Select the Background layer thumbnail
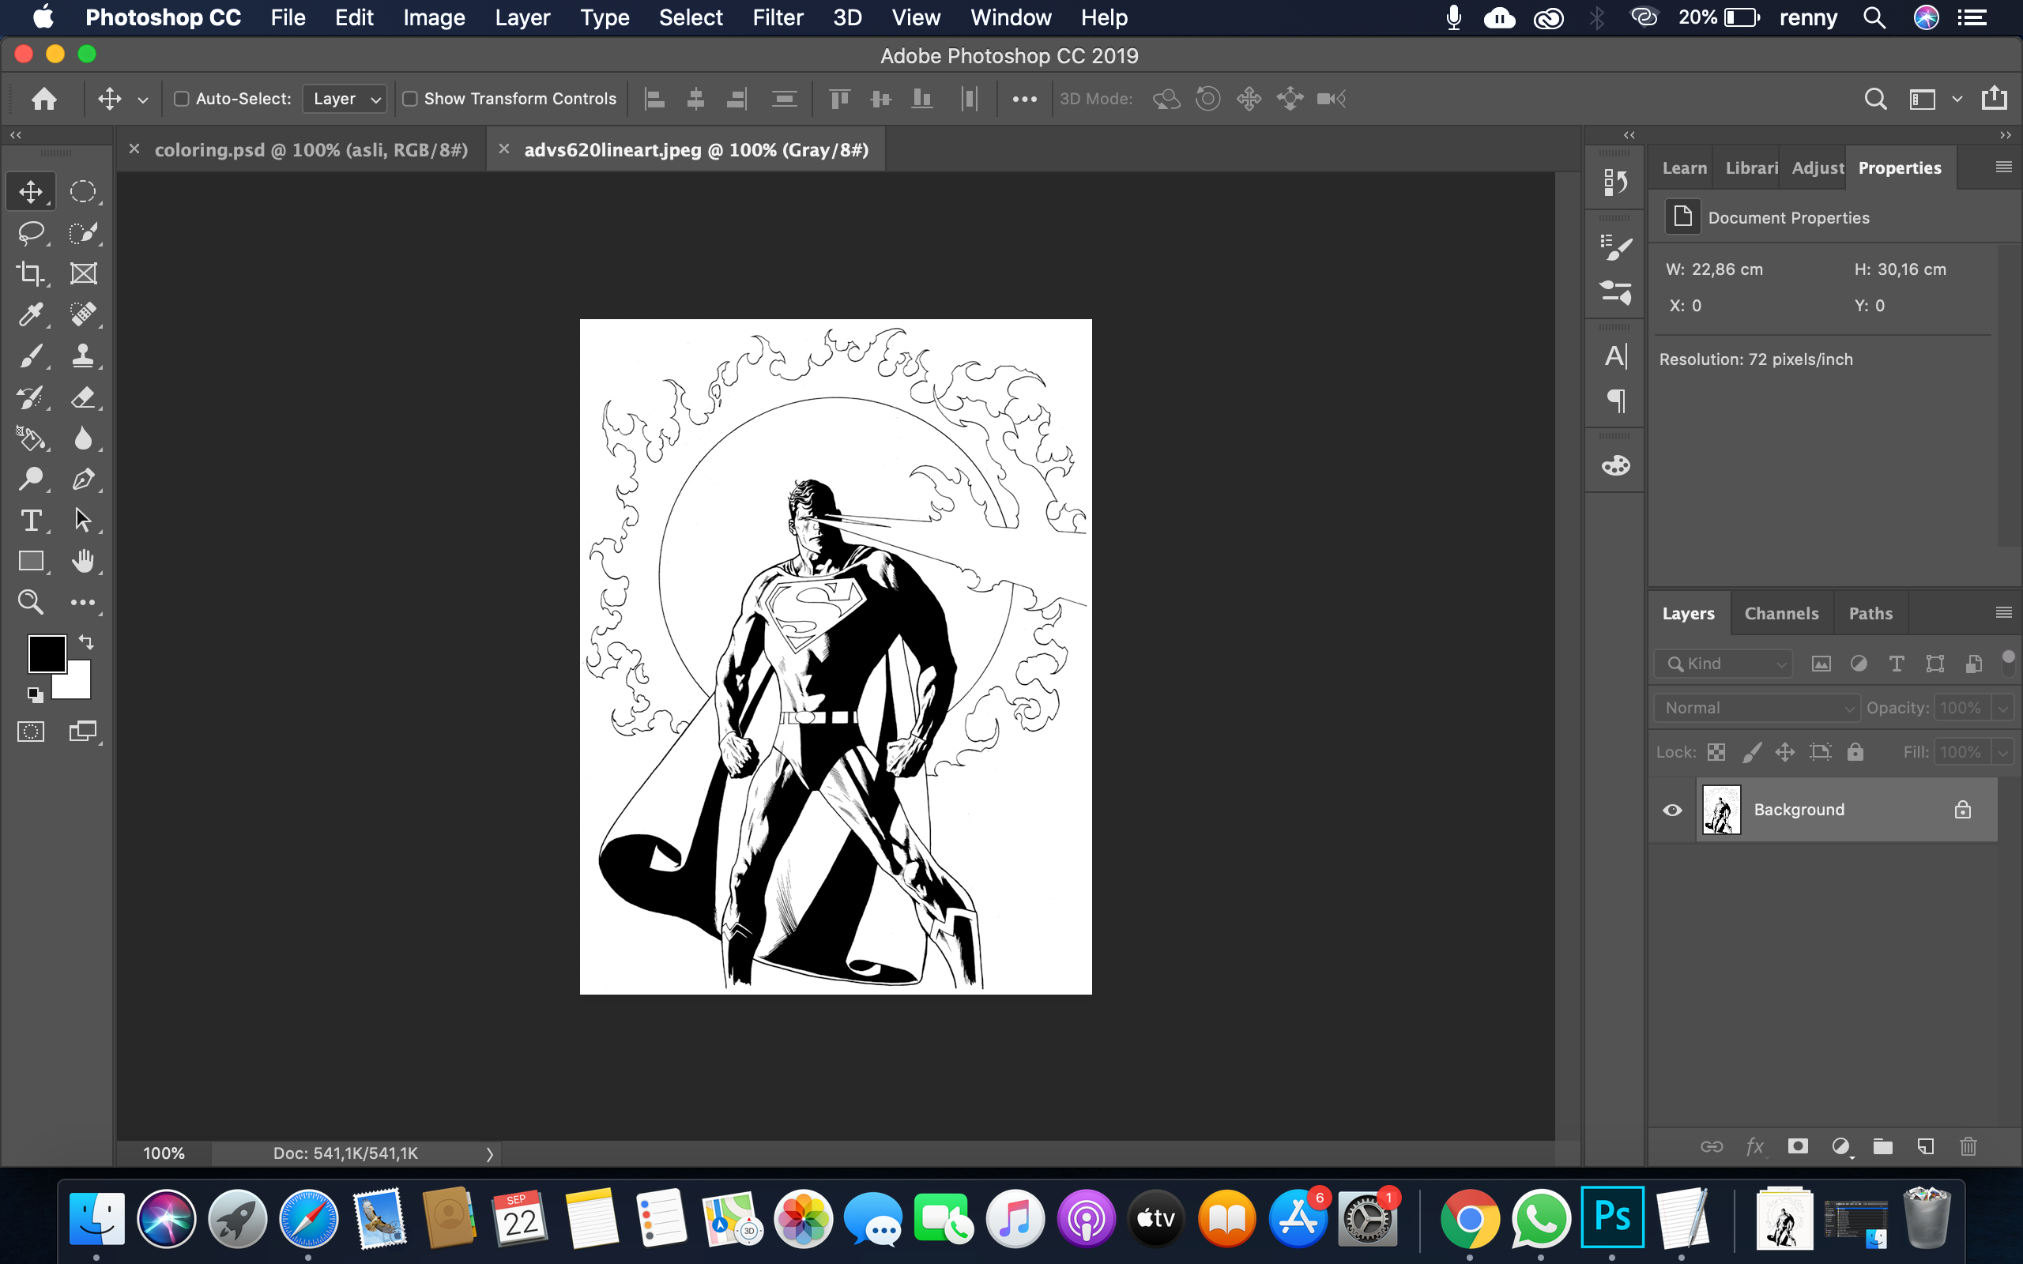 [x=1721, y=809]
